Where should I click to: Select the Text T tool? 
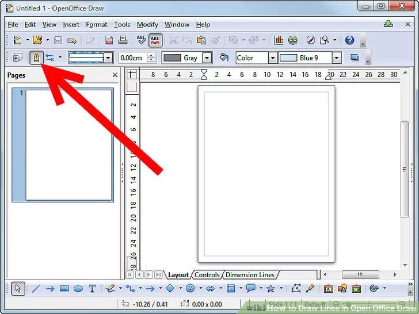[92, 288]
